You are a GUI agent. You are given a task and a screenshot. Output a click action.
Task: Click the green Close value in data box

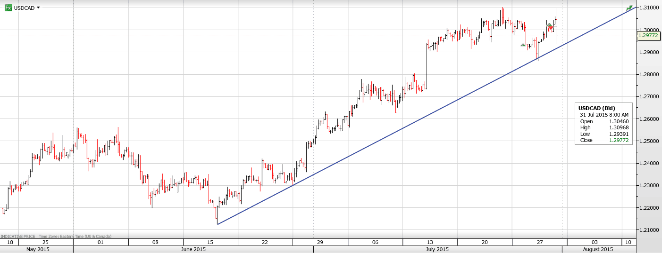point(619,140)
